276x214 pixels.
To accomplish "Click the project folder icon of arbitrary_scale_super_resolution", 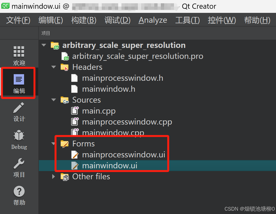I will coord(55,45).
